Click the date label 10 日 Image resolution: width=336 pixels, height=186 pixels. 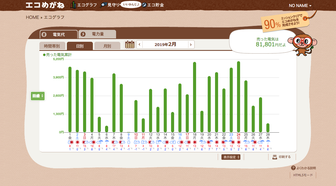[x=136, y=136]
